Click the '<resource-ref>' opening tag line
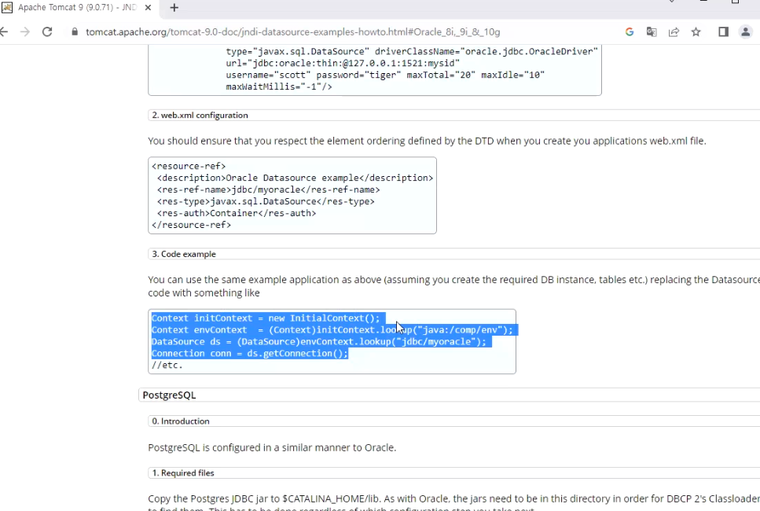760x511 pixels. tap(189, 167)
